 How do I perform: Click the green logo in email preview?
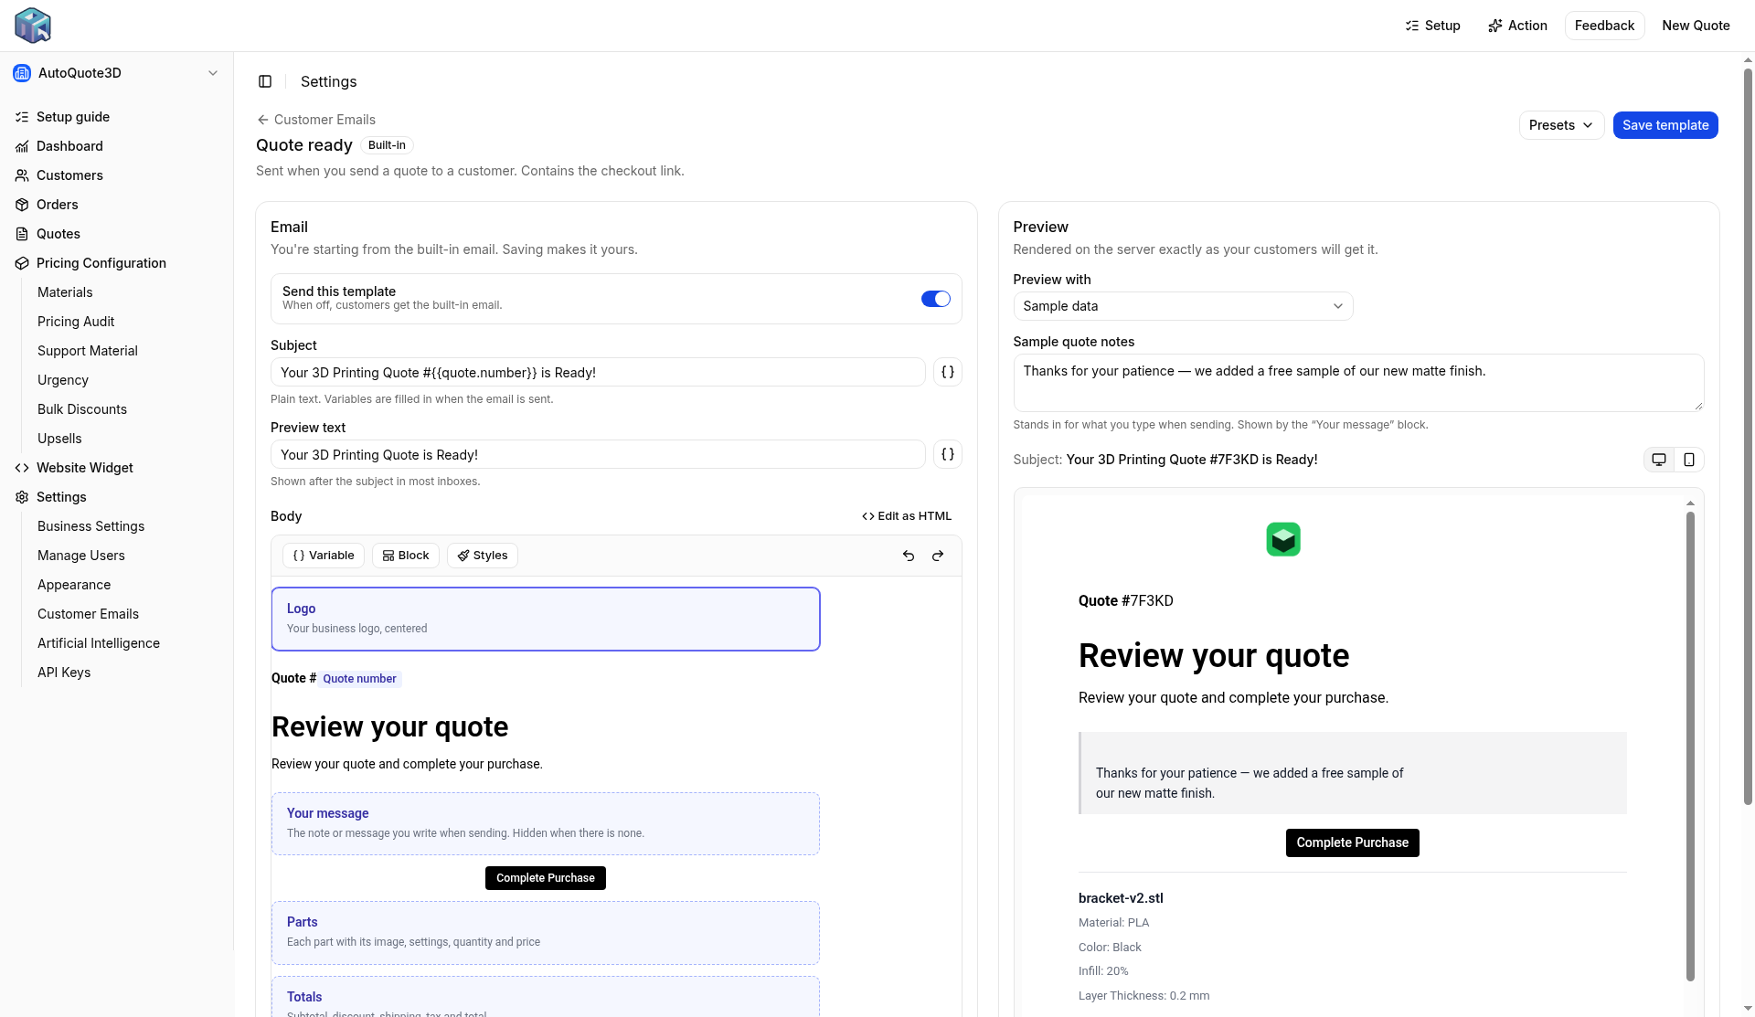pos(1283,539)
